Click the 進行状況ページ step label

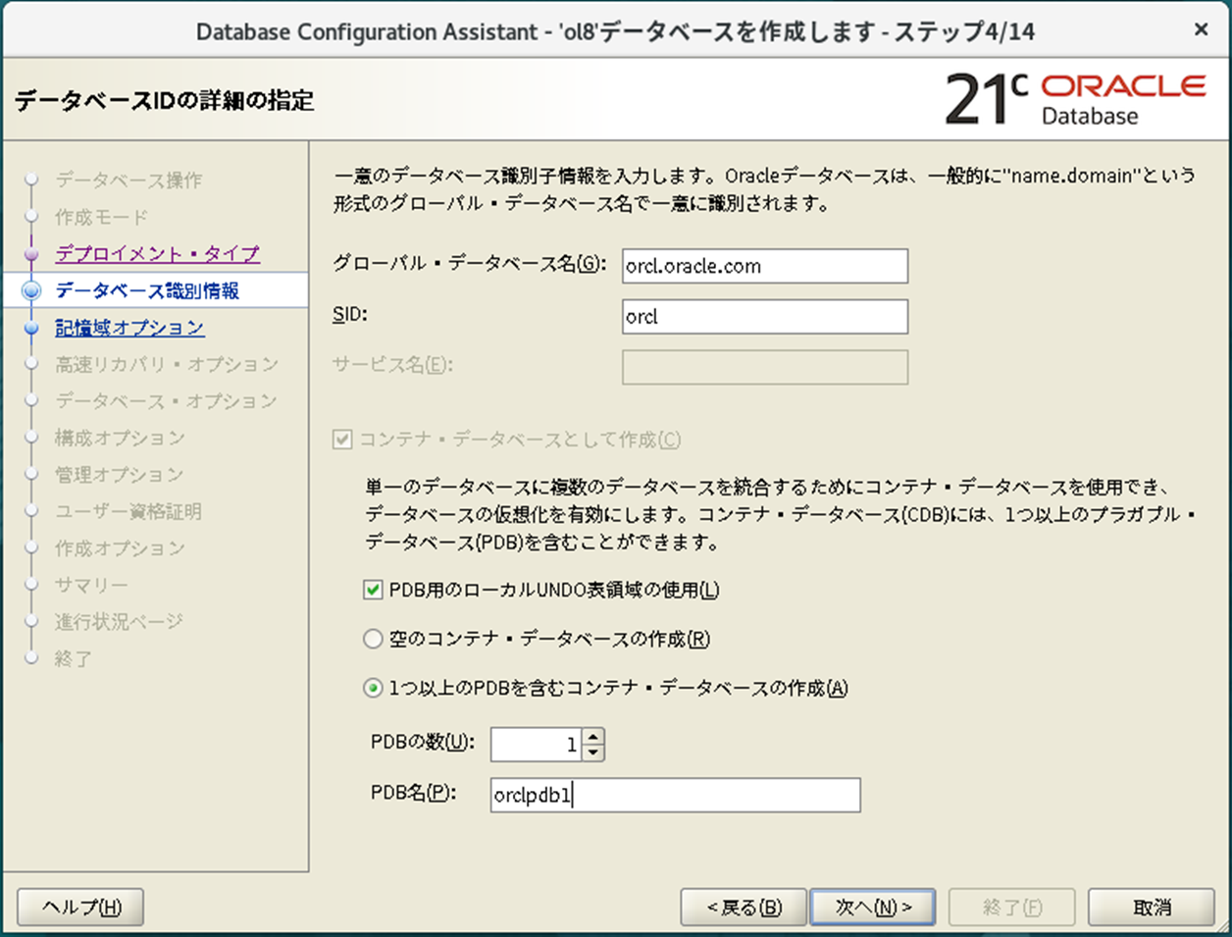coord(120,622)
